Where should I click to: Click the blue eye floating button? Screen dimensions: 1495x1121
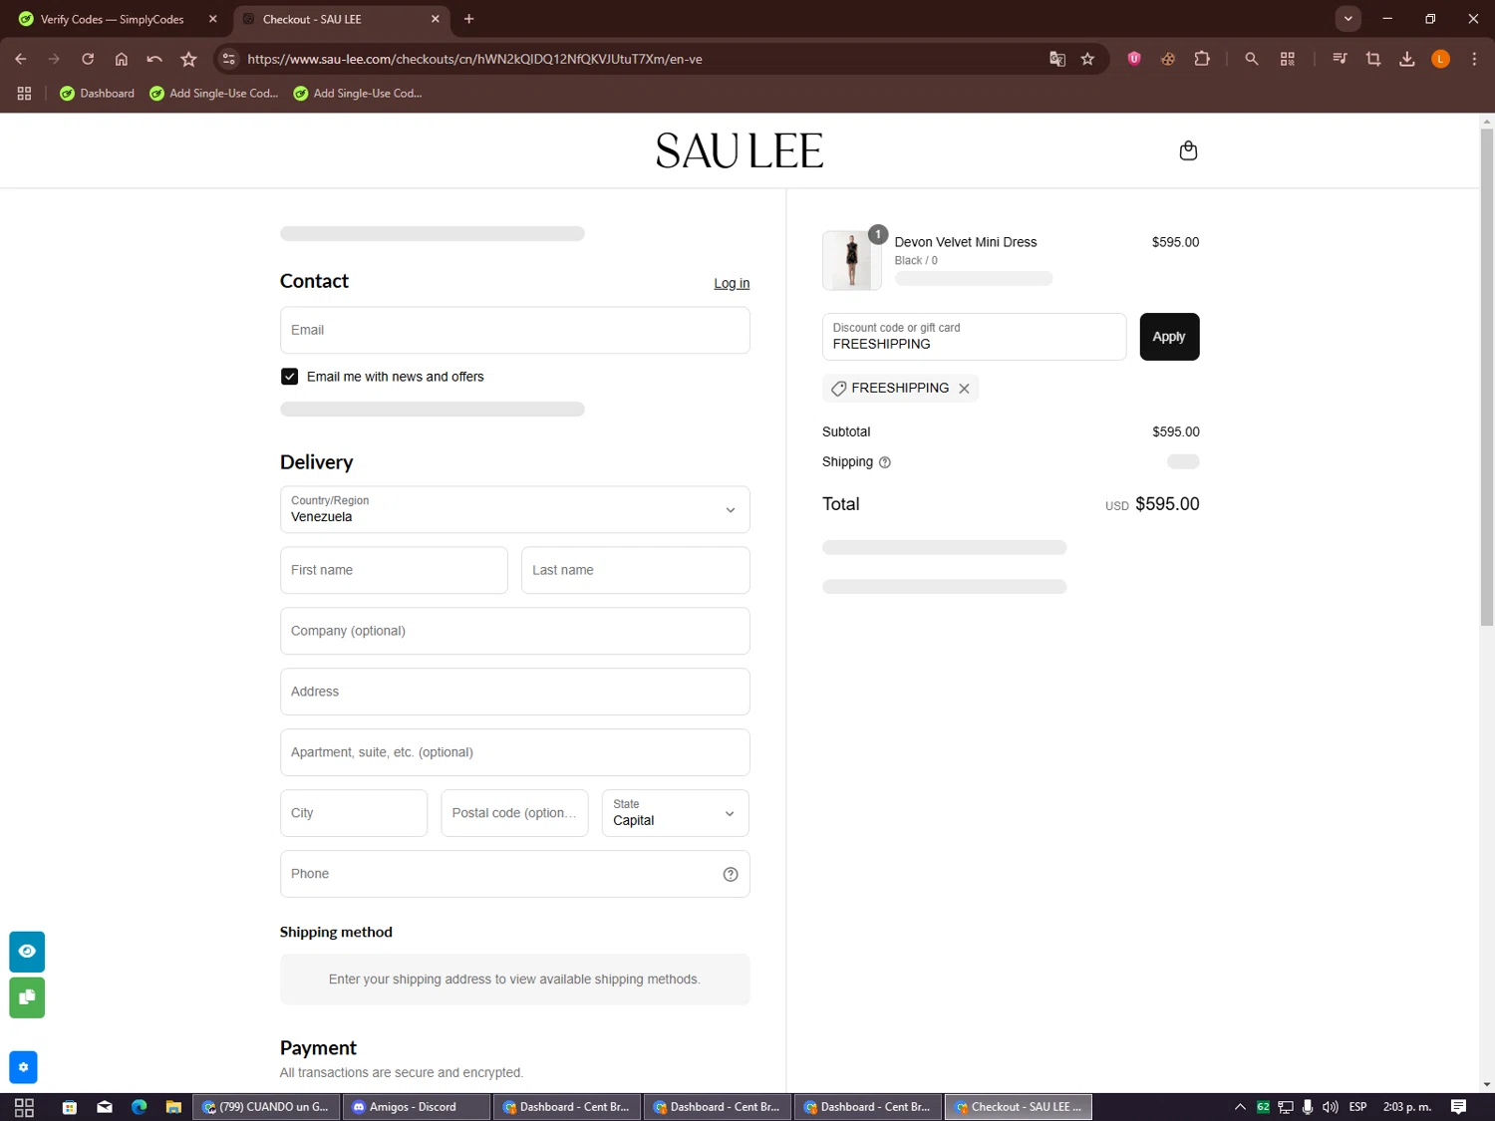(27, 952)
